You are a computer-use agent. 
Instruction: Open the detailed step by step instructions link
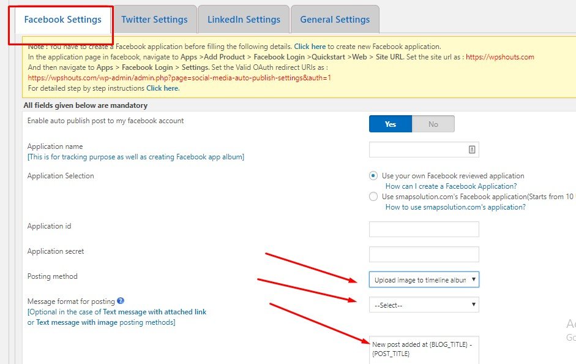pyautogui.click(x=163, y=88)
